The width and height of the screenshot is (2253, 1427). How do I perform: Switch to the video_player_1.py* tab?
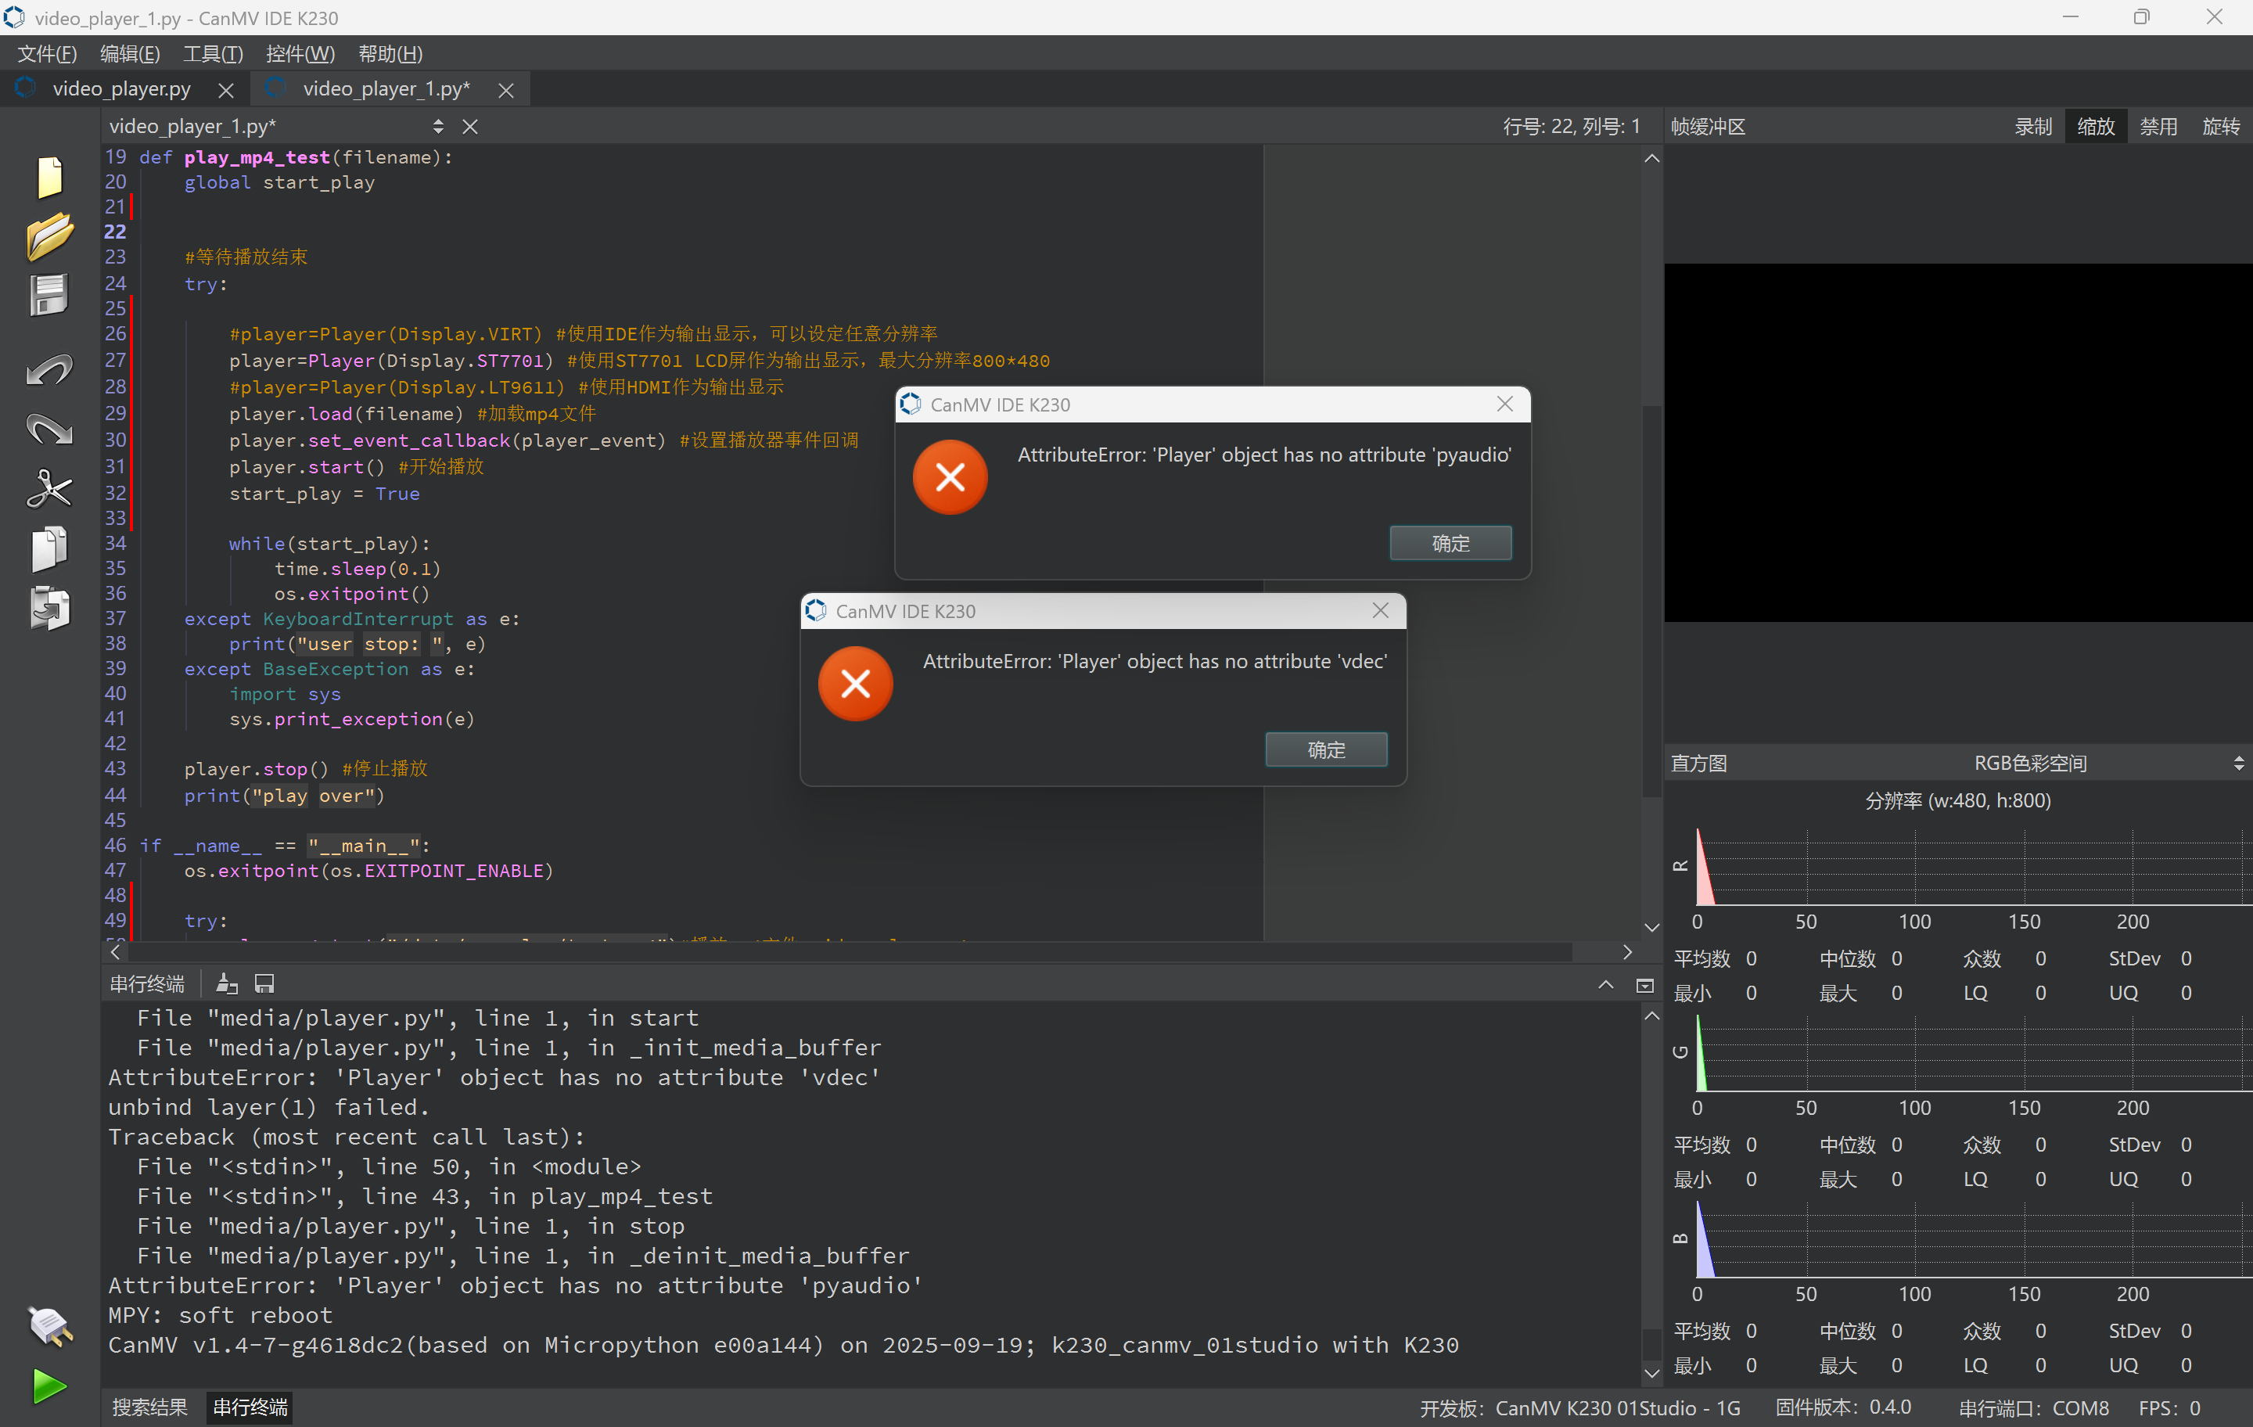386,89
